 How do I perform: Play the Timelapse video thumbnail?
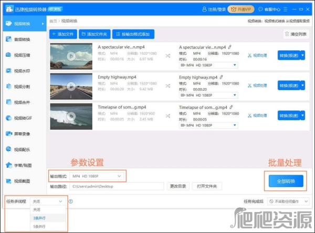[x=71, y=116]
